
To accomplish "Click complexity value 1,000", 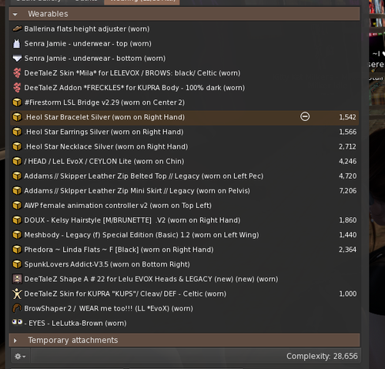I will pyautogui.click(x=348, y=294).
